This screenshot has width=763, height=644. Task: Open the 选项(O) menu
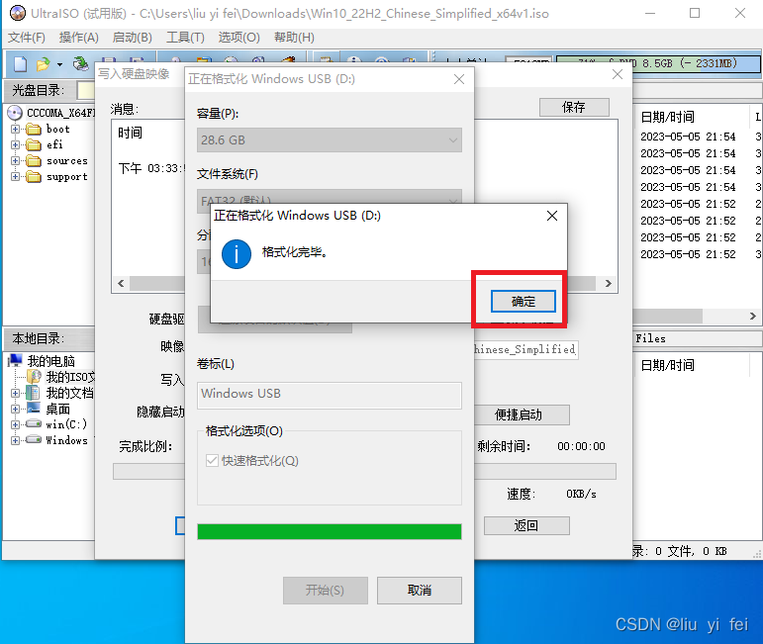point(238,38)
